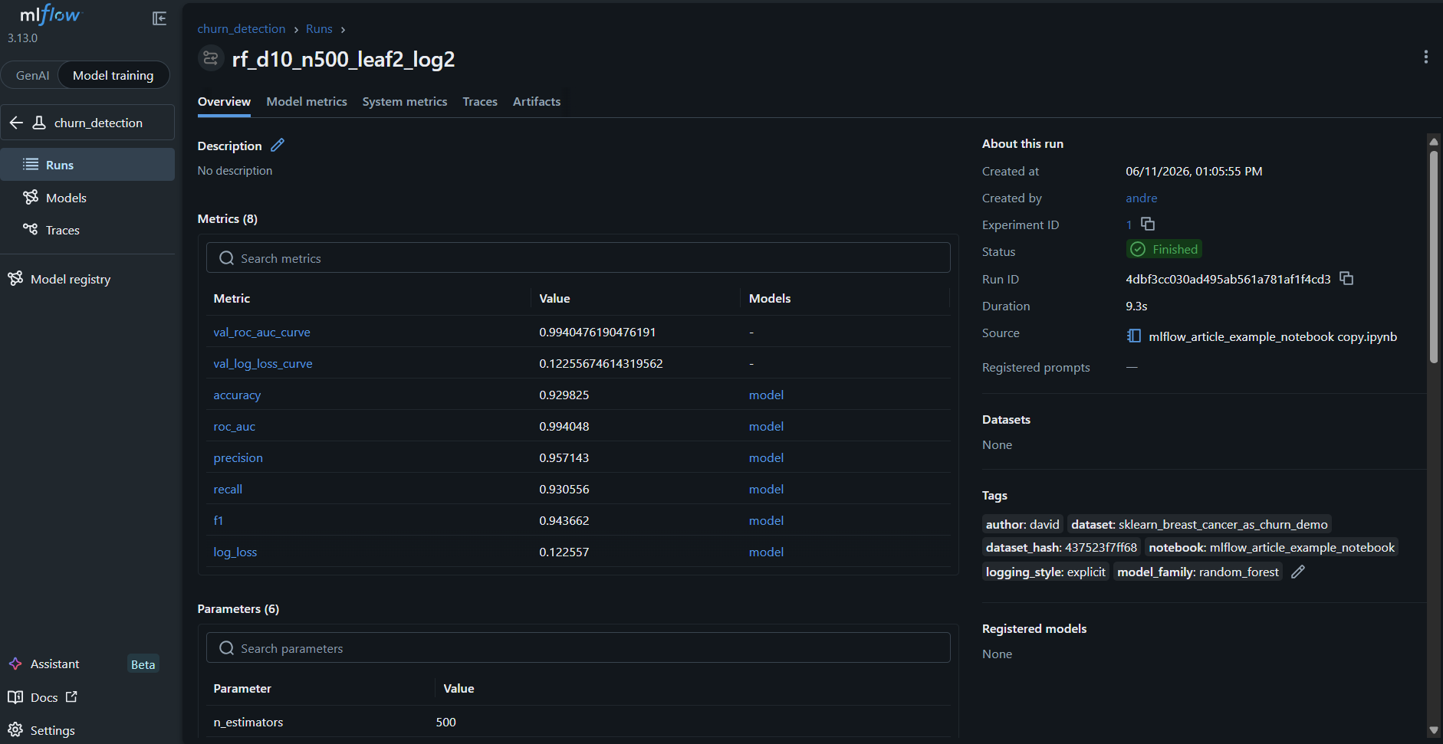1443x744 pixels.
Task: Open Docs external link
Action: click(x=43, y=697)
